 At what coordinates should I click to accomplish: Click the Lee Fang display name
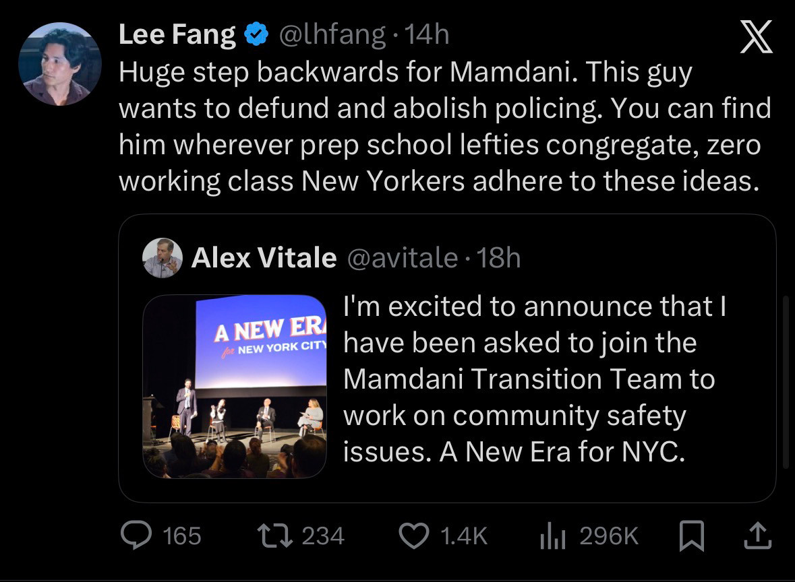tap(177, 34)
